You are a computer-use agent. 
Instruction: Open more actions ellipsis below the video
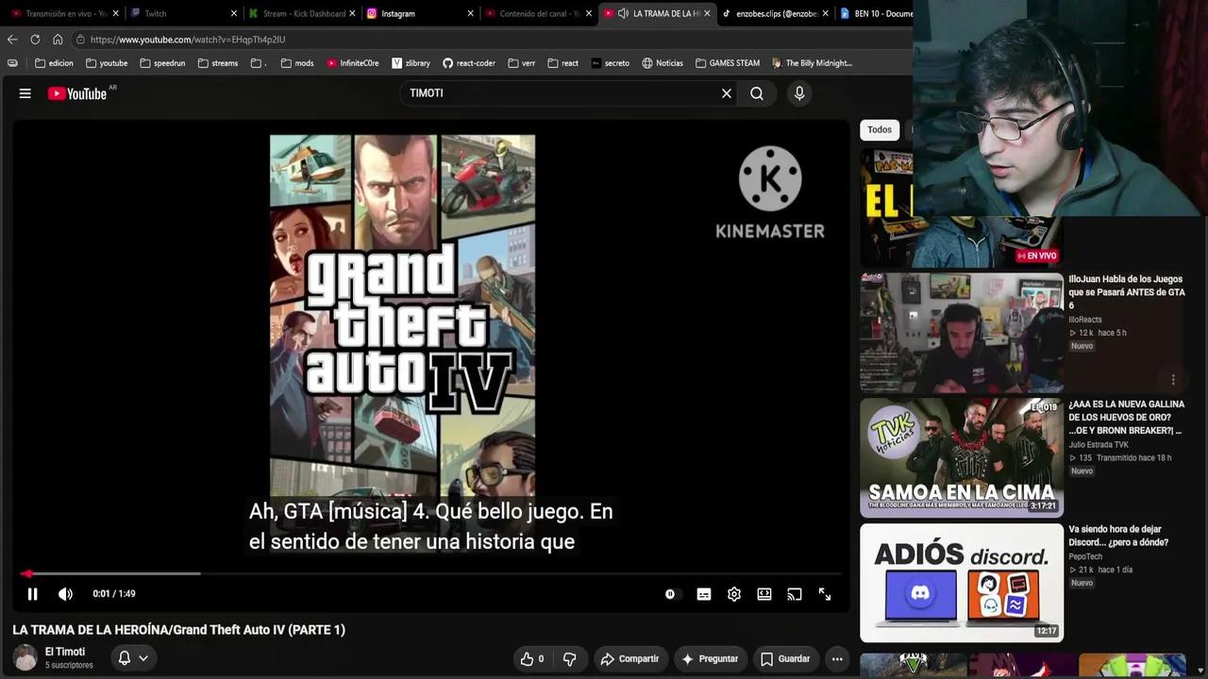tap(837, 659)
